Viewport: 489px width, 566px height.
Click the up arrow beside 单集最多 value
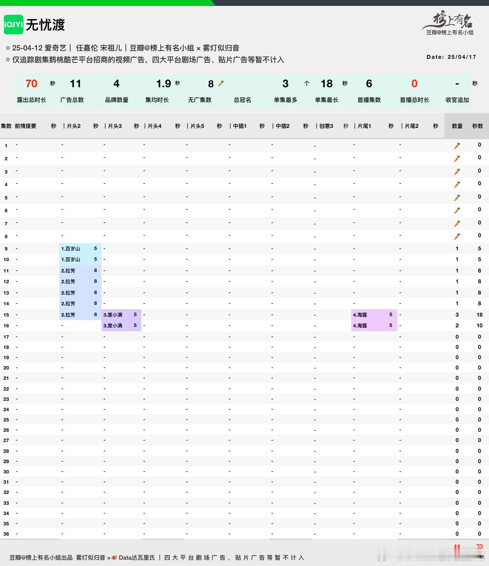coord(307,83)
